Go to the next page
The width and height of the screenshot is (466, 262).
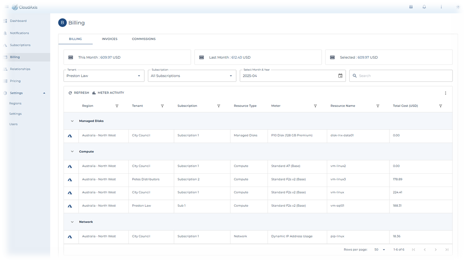[x=436, y=250]
